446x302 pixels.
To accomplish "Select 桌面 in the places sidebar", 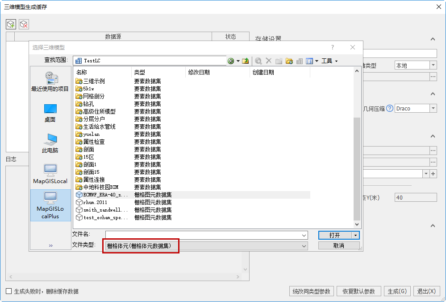I will tap(50, 113).
